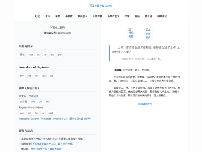Open the 基督教 navigation item
Image resolution: width=202 pixels, height=152 pixels.
[x=69, y=16]
